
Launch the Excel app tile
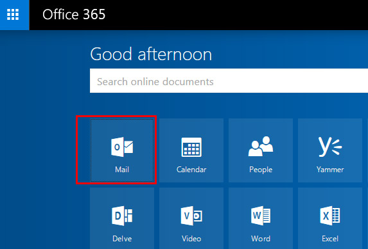pos(330,218)
